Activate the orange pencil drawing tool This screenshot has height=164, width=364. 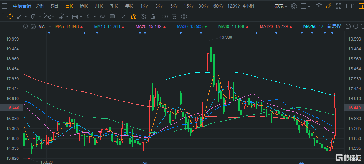tap(328, 6)
